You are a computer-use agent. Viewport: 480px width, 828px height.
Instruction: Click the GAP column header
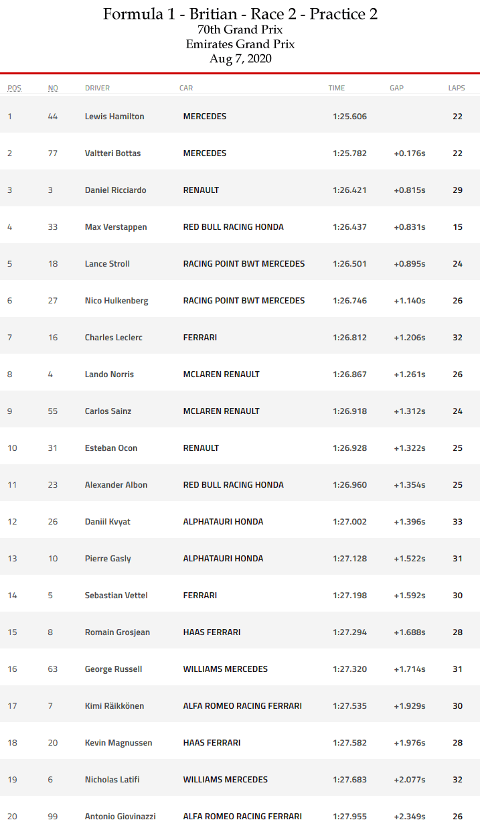point(397,88)
